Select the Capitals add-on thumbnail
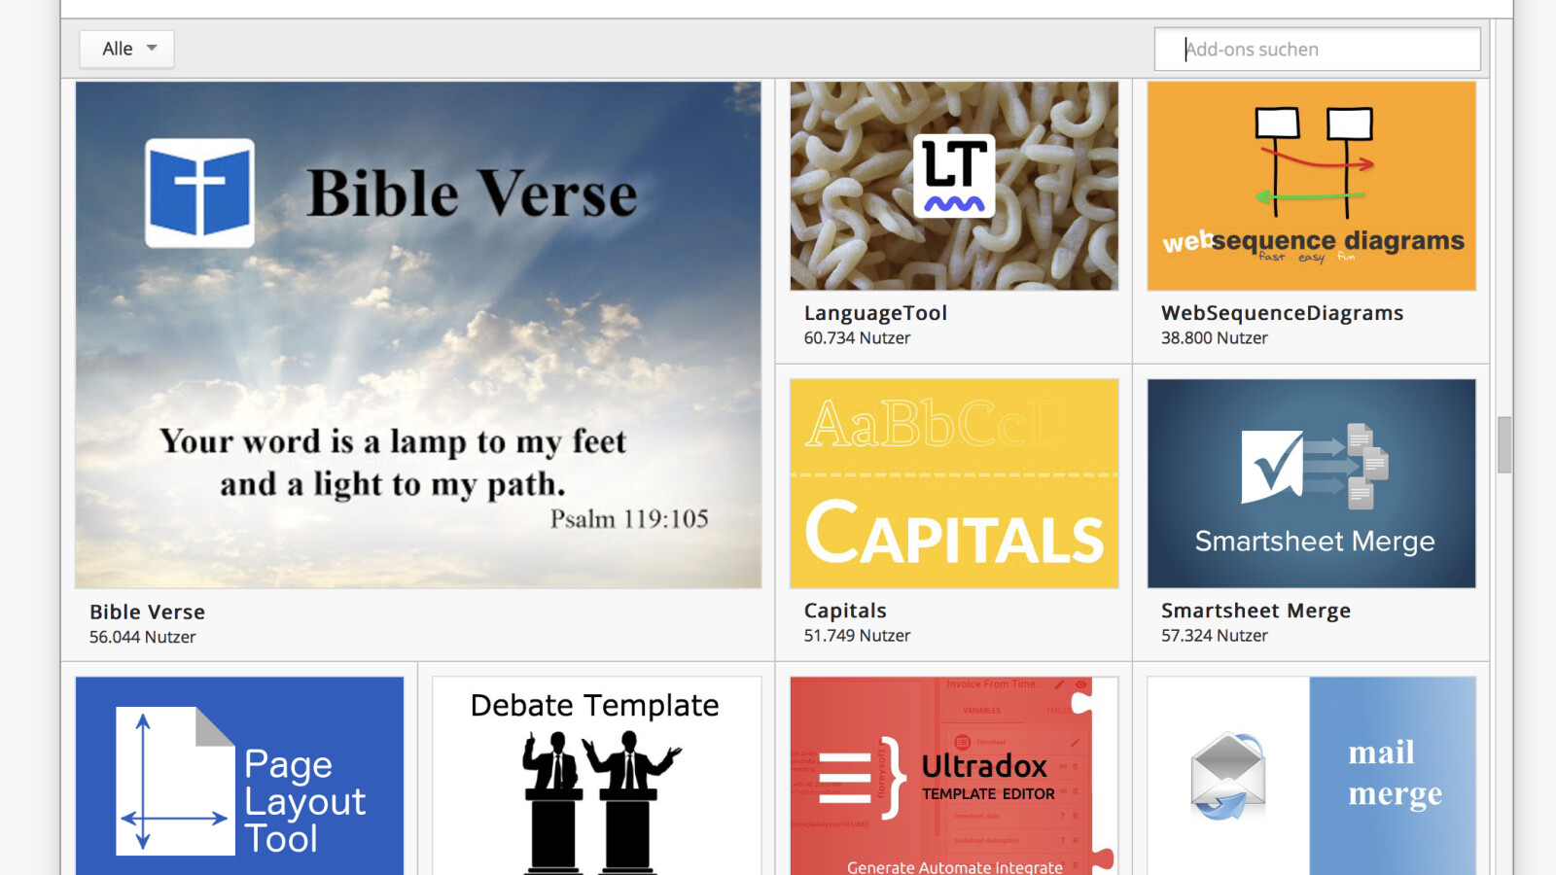1556x875 pixels. point(954,483)
